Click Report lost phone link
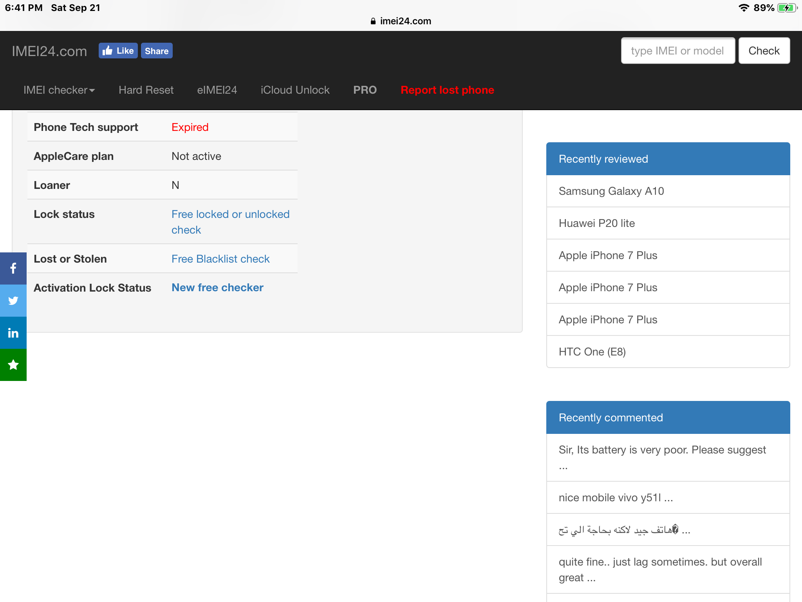 447,90
